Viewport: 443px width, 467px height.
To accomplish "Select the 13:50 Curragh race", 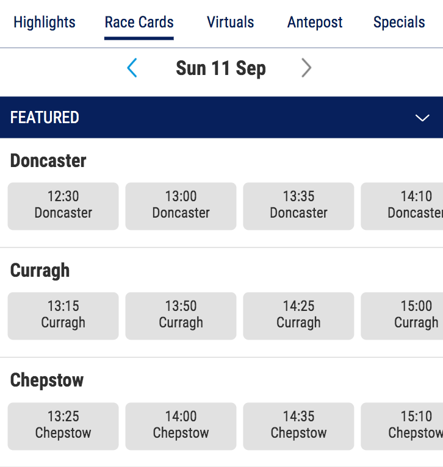I will tap(181, 315).
